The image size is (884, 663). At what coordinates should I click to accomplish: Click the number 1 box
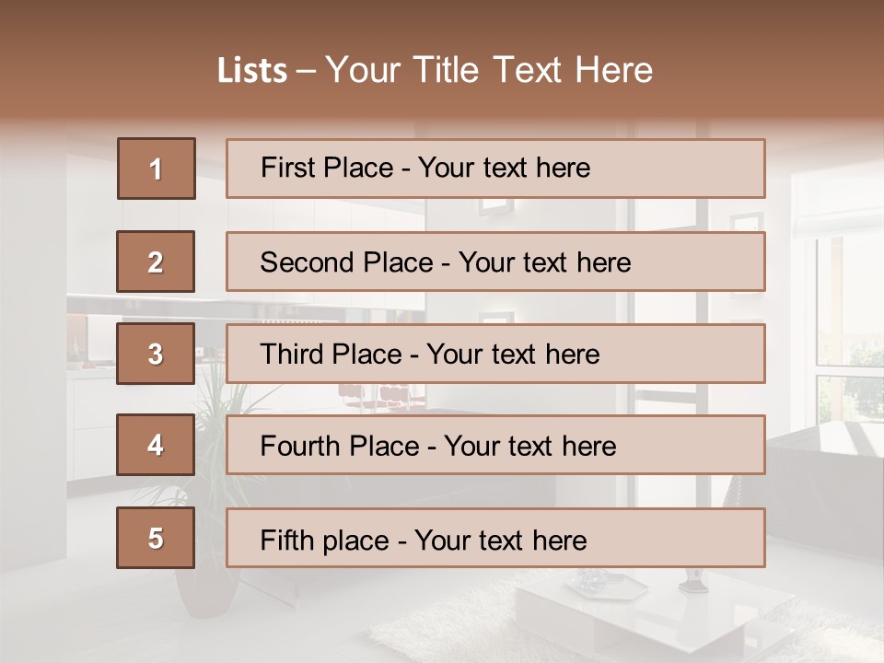[x=157, y=169]
